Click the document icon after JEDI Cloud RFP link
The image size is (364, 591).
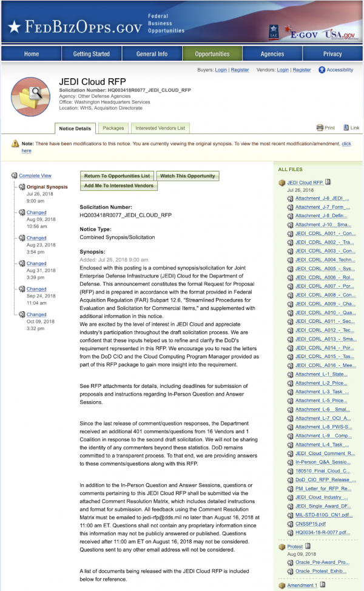click(x=328, y=182)
